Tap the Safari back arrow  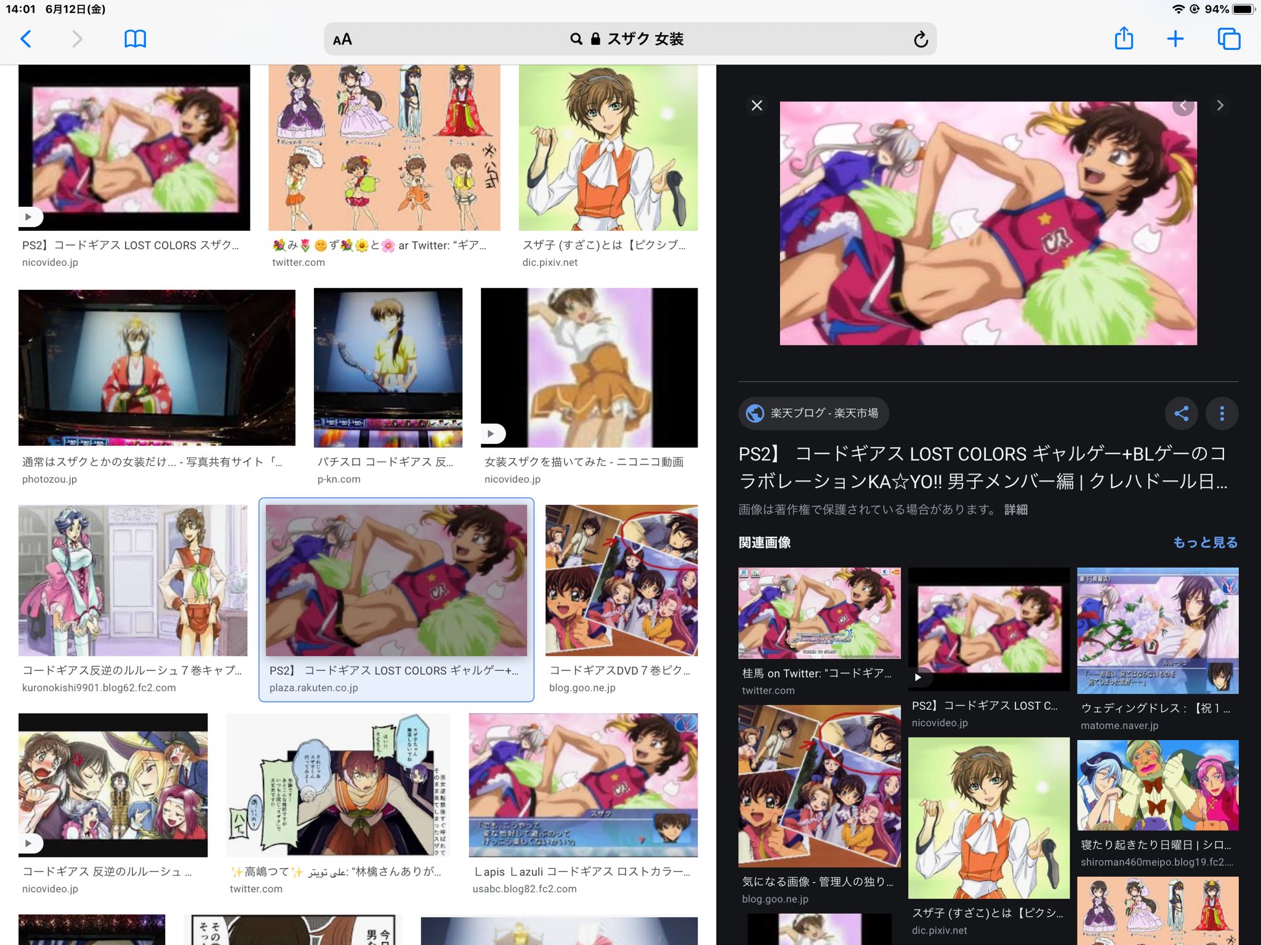click(26, 39)
